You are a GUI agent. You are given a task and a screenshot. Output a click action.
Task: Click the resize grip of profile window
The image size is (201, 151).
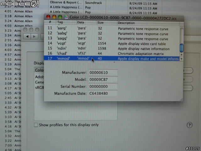click(181, 100)
